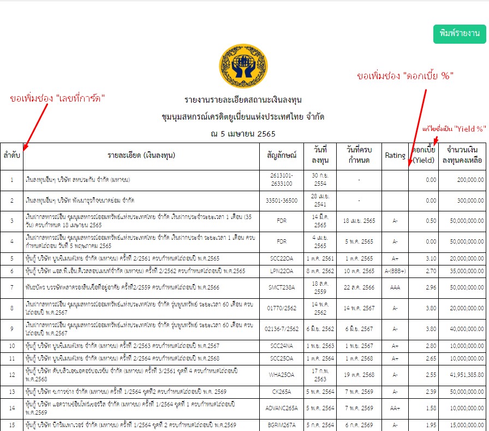Image resolution: width=489 pixels, height=431 pixels.
Task: Click the credit union hands-and-globe logo
Action: 243,66
